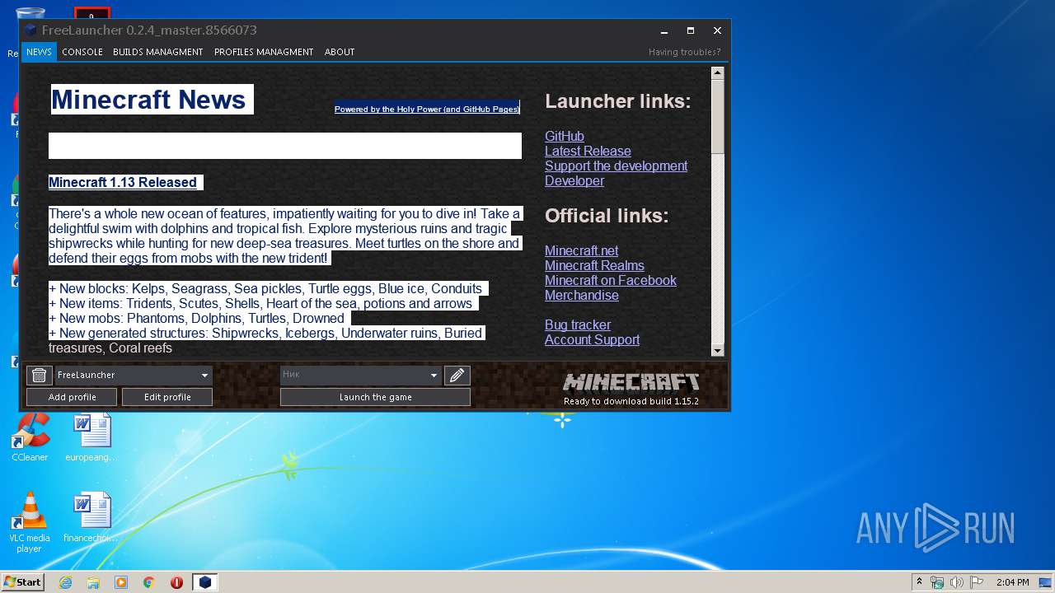
Task: Select FreeLauncher taskbar button
Action: click(205, 582)
